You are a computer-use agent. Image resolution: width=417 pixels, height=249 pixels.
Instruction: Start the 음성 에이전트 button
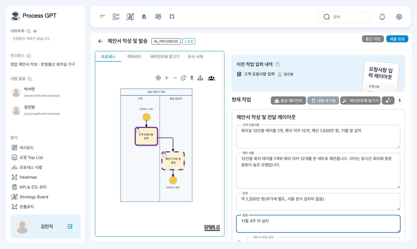click(x=288, y=101)
